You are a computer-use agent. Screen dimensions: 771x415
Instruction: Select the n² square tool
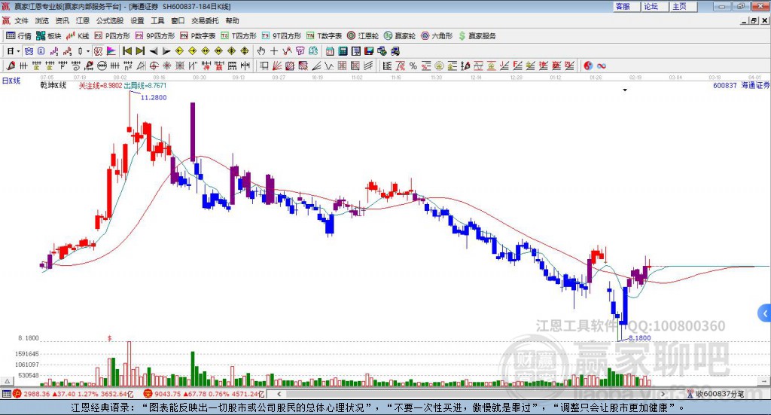(128, 66)
